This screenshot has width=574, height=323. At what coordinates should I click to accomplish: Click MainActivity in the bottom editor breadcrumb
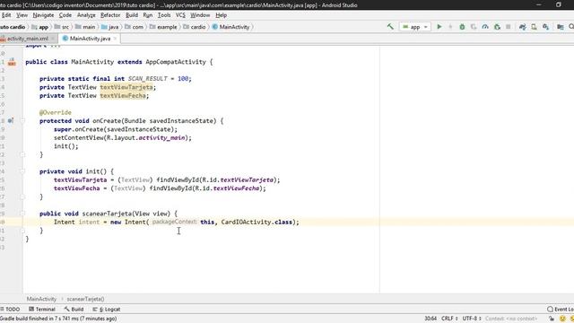[x=41, y=299]
